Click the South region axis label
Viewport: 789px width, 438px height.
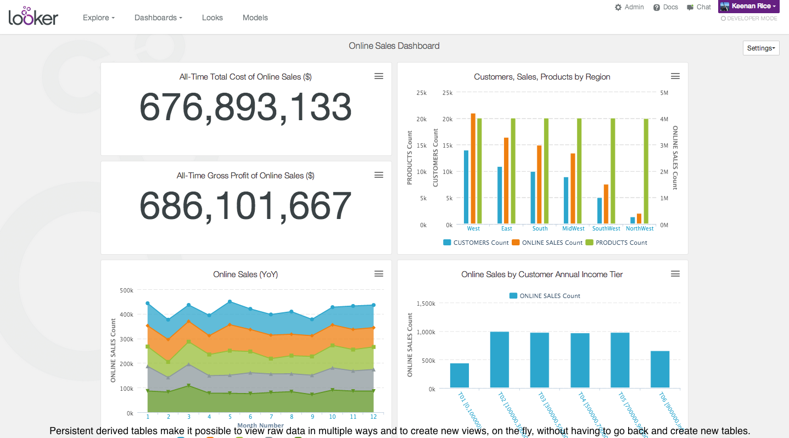(540, 228)
